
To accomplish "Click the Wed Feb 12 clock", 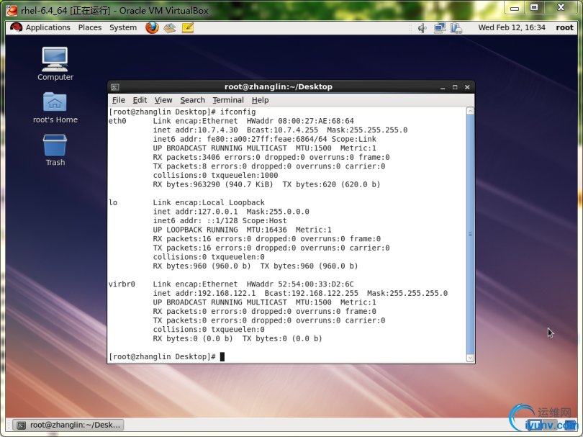I will [512, 27].
